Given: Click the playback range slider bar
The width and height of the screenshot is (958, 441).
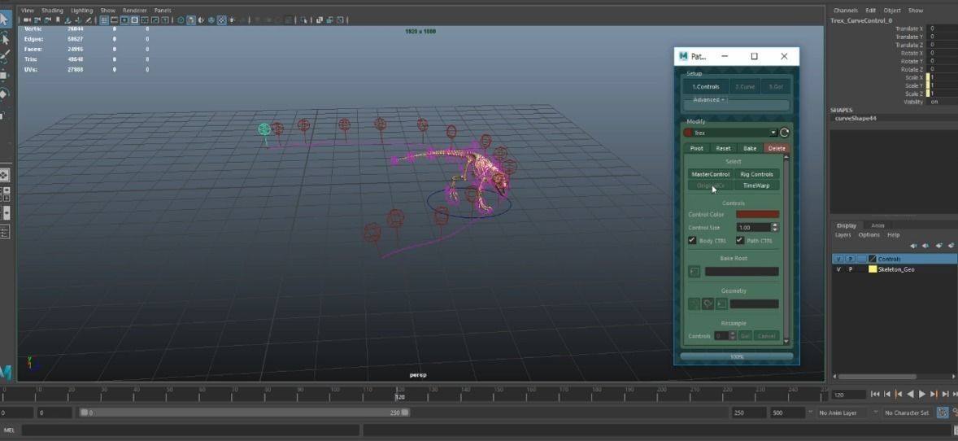Looking at the screenshot, I should pyautogui.click(x=245, y=413).
